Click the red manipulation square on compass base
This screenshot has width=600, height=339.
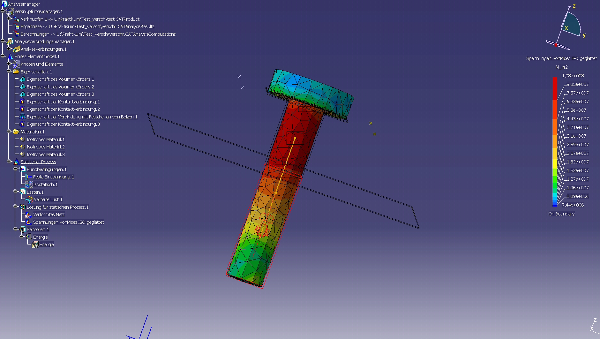(556, 45)
